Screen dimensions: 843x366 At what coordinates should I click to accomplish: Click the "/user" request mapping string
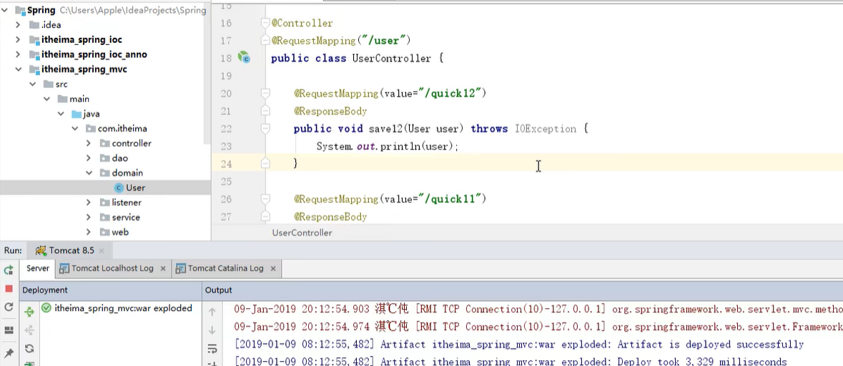point(385,40)
